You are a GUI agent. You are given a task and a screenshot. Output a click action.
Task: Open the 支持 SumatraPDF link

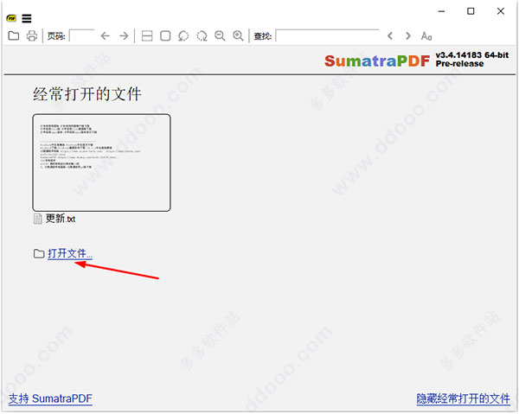(50, 398)
